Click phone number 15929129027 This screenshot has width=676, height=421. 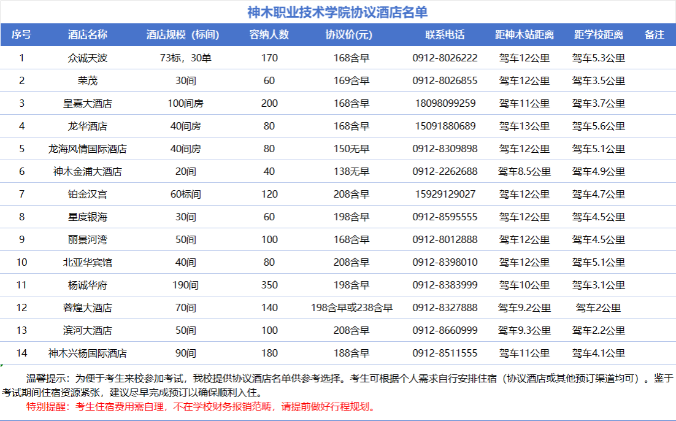(445, 195)
